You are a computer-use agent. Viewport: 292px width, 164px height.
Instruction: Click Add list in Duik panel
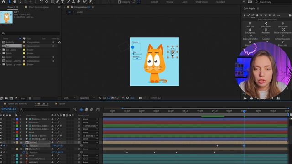[250, 25]
